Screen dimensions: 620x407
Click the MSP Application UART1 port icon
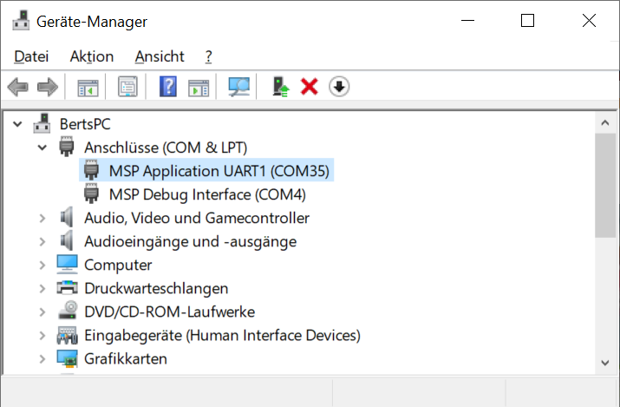[x=91, y=170]
